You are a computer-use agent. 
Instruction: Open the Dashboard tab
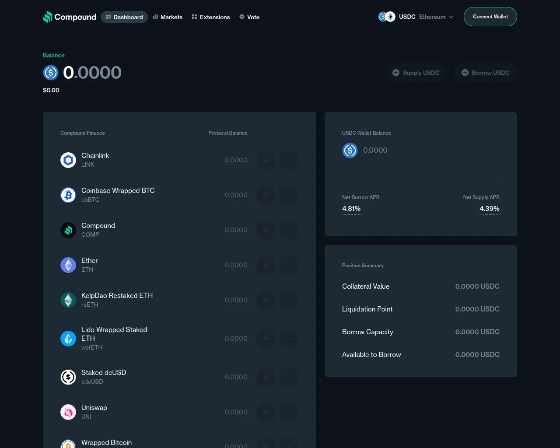124,17
